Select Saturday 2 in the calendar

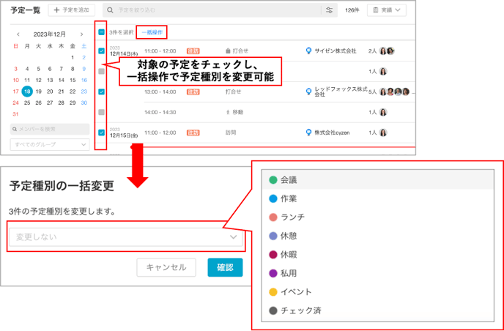pos(84,58)
